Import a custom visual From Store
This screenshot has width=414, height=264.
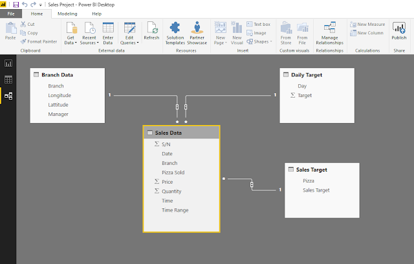286,33
